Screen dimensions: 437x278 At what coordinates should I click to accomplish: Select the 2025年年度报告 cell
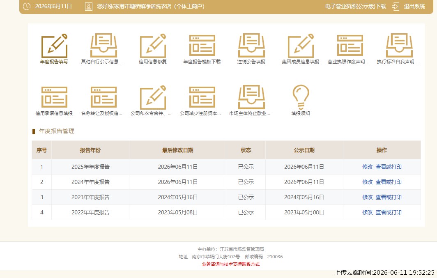90,167
